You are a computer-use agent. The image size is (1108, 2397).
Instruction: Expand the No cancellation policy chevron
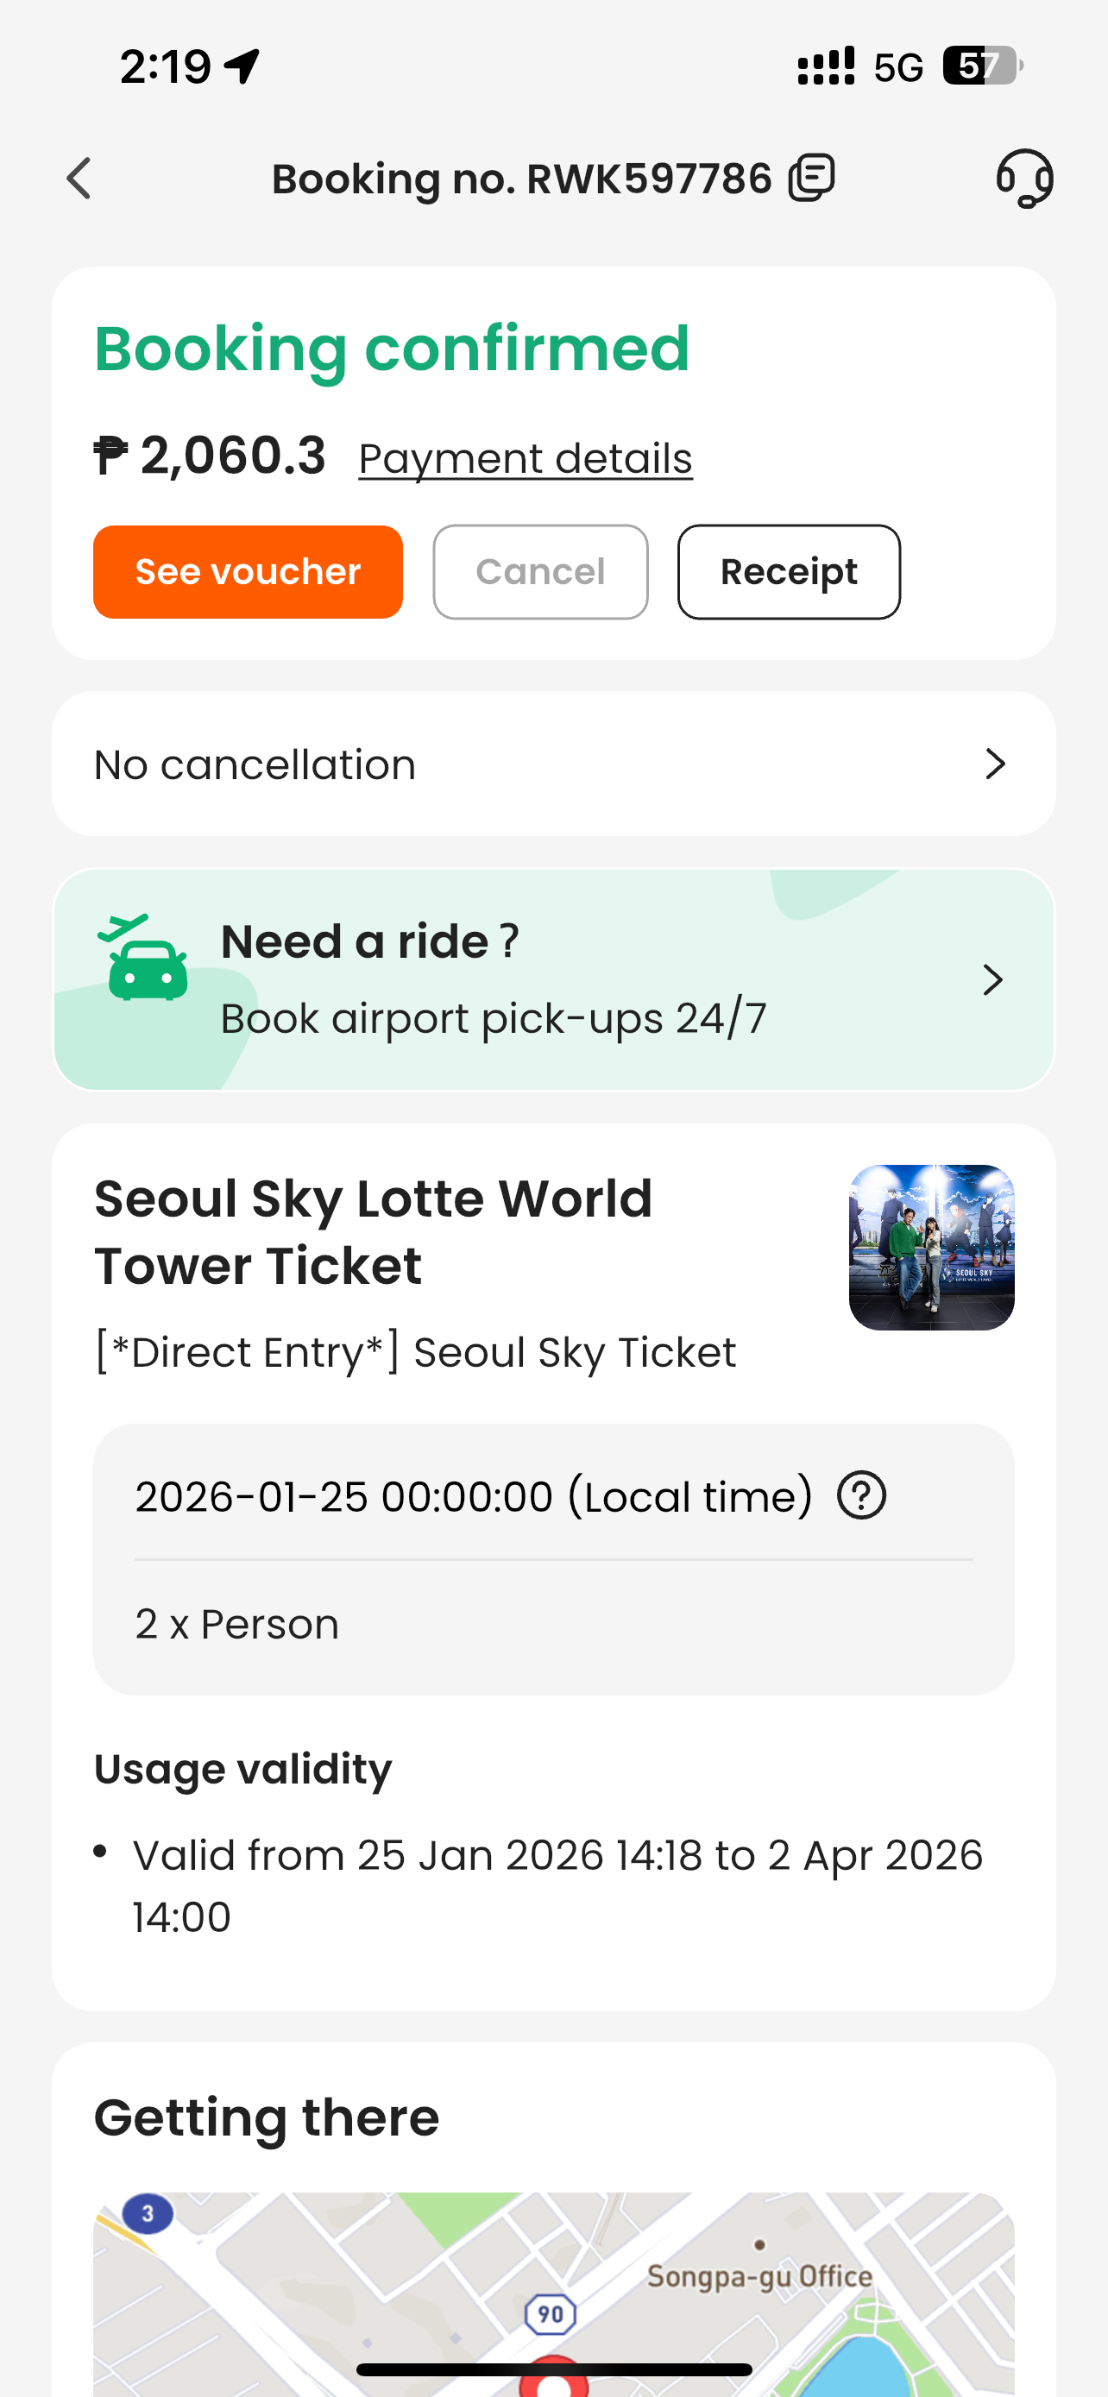pyautogui.click(x=994, y=764)
